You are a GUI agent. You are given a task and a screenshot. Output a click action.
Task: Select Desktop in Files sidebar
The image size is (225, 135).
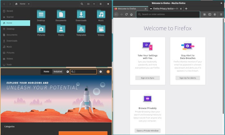point(15,29)
